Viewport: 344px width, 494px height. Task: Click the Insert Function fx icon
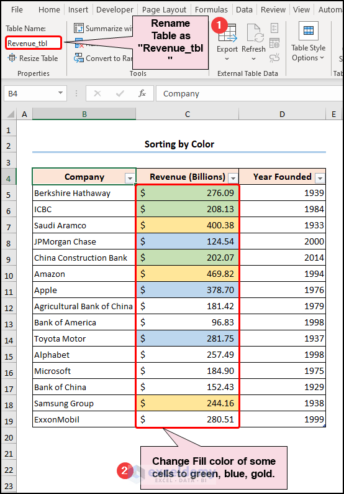click(x=142, y=93)
